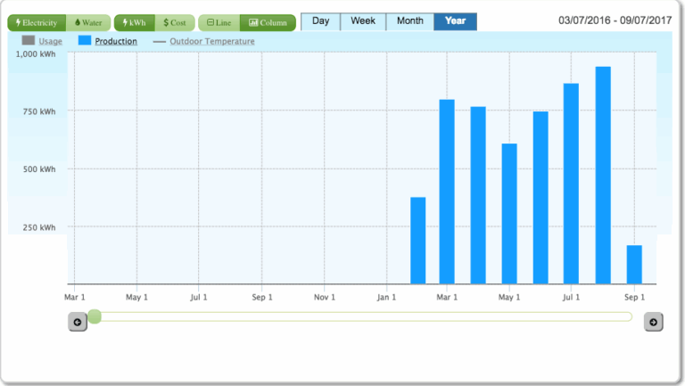Toggle Usage series in legend
The height and width of the screenshot is (386, 685).
point(50,41)
